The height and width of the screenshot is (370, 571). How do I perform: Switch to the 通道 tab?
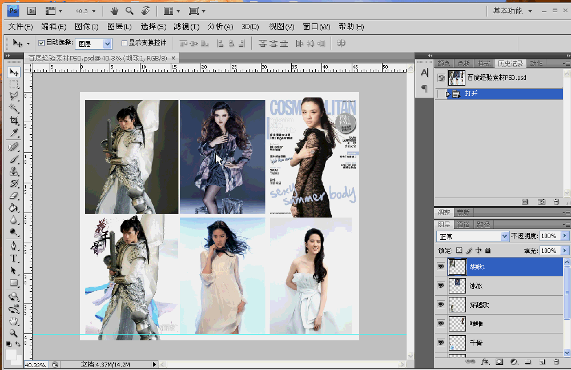[463, 224]
